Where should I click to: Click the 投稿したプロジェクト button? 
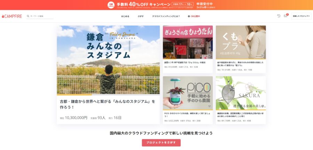pos(301,16)
